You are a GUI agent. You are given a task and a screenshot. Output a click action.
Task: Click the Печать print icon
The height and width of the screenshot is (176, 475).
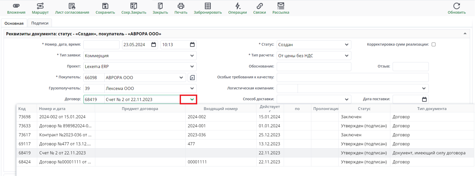click(181, 6)
